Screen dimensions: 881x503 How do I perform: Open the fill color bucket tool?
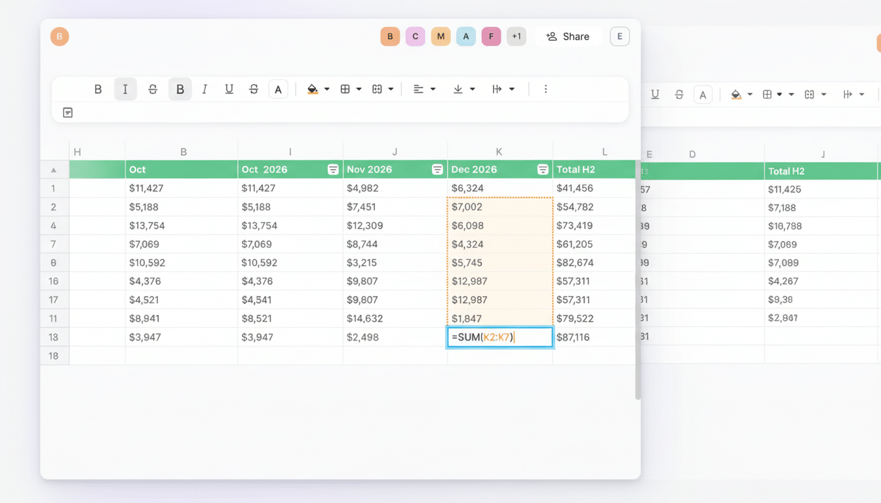pos(313,89)
